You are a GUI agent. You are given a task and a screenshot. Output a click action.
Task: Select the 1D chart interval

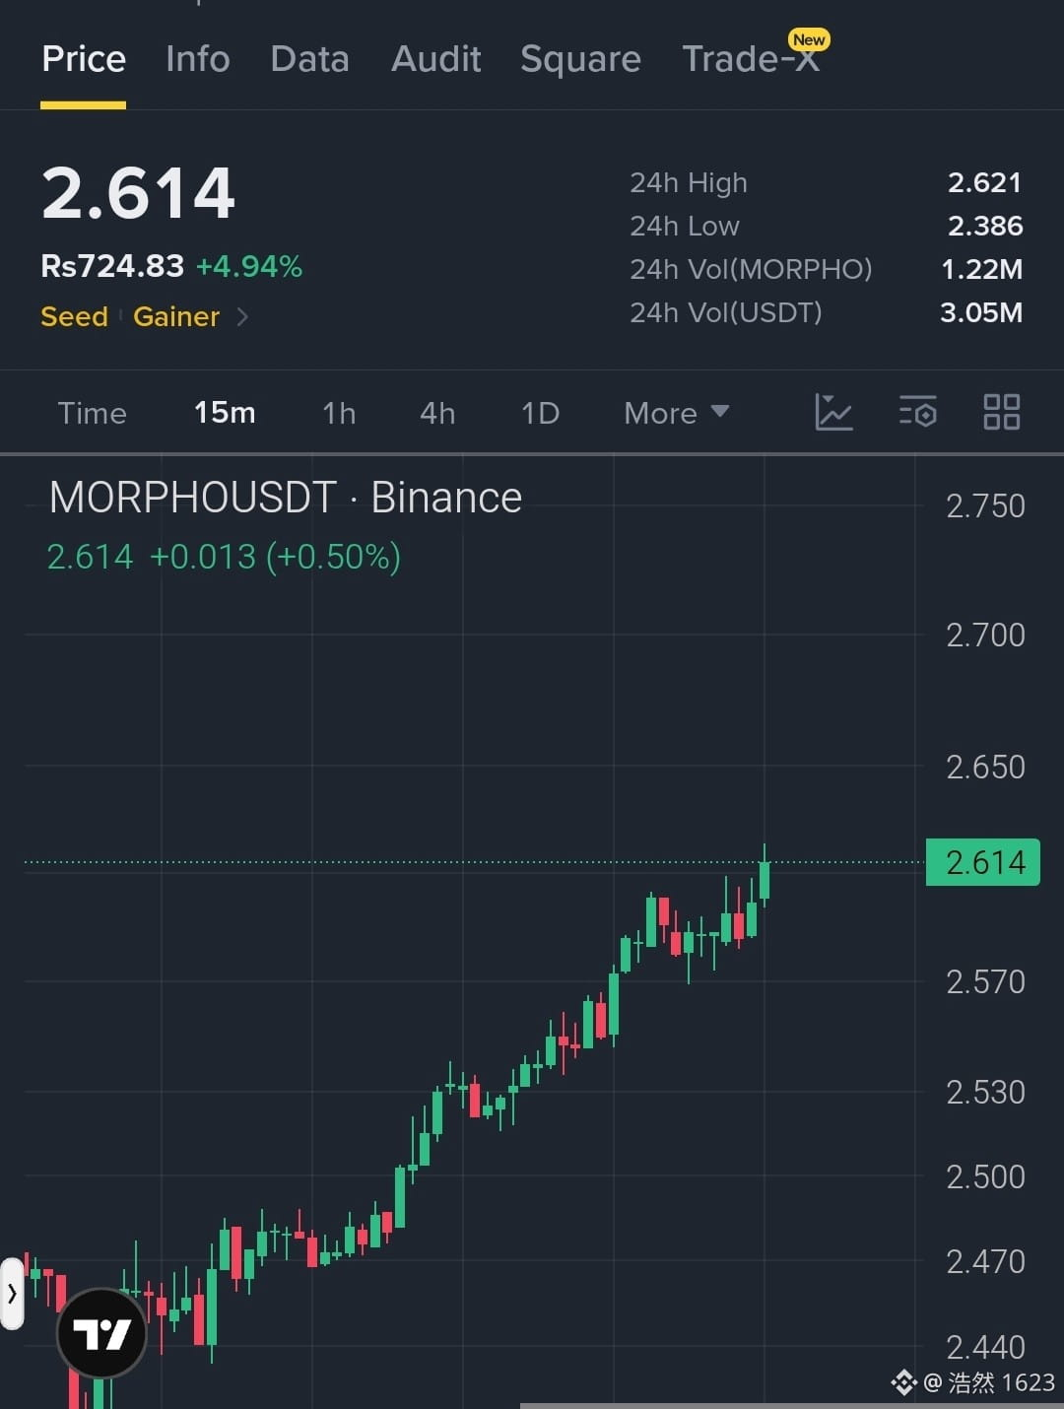pyautogui.click(x=540, y=413)
